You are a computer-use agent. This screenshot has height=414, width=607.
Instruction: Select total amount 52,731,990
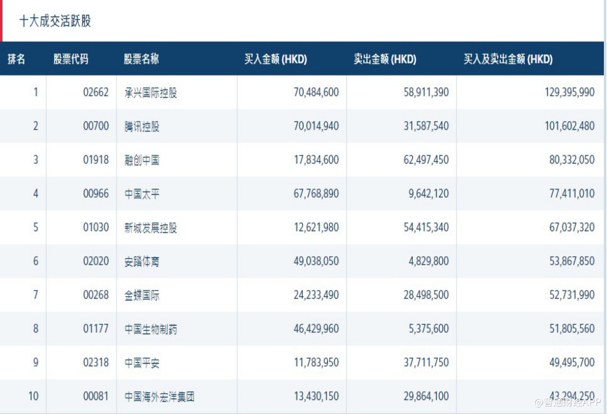(572, 295)
